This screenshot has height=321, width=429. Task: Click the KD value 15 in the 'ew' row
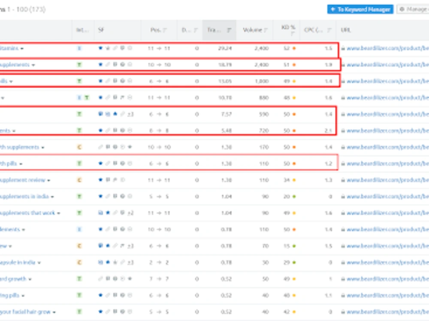[287, 246]
